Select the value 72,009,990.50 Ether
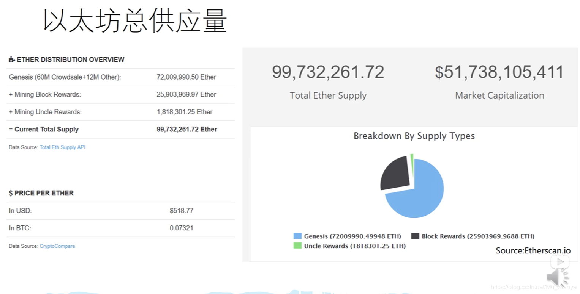 [x=186, y=77]
